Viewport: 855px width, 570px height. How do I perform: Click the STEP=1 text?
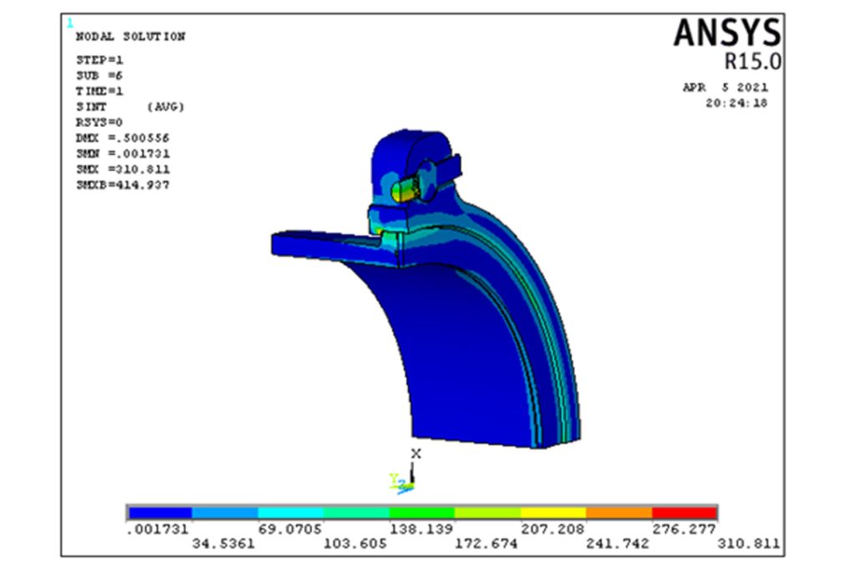(100, 60)
